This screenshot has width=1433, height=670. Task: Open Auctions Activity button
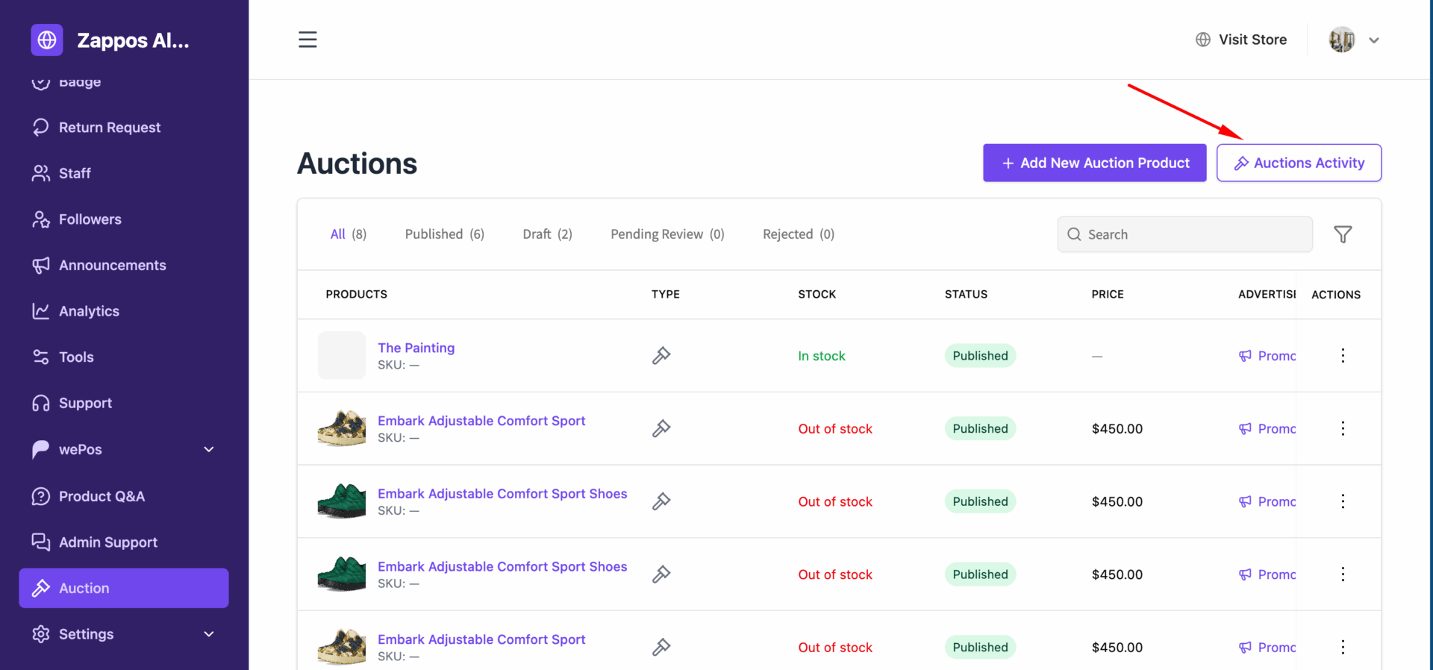[x=1299, y=163]
